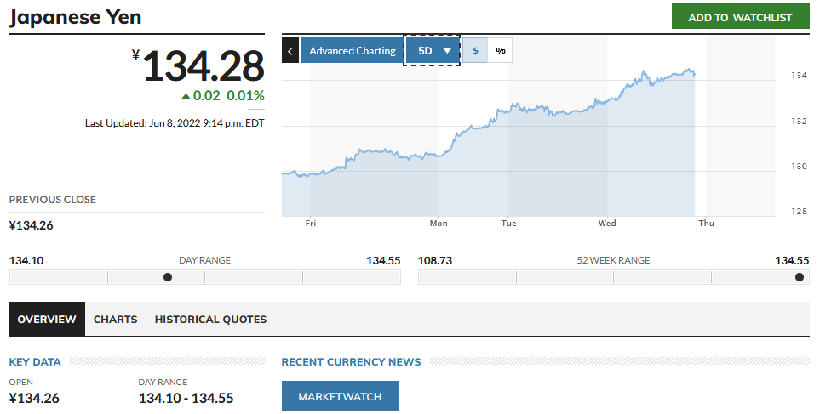Switch chart to percent change view
The height and width of the screenshot is (414, 820).
(500, 51)
